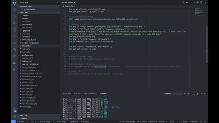Switch to the Debug Console tab
Screen dimensions: 219x123
[90, 94]
